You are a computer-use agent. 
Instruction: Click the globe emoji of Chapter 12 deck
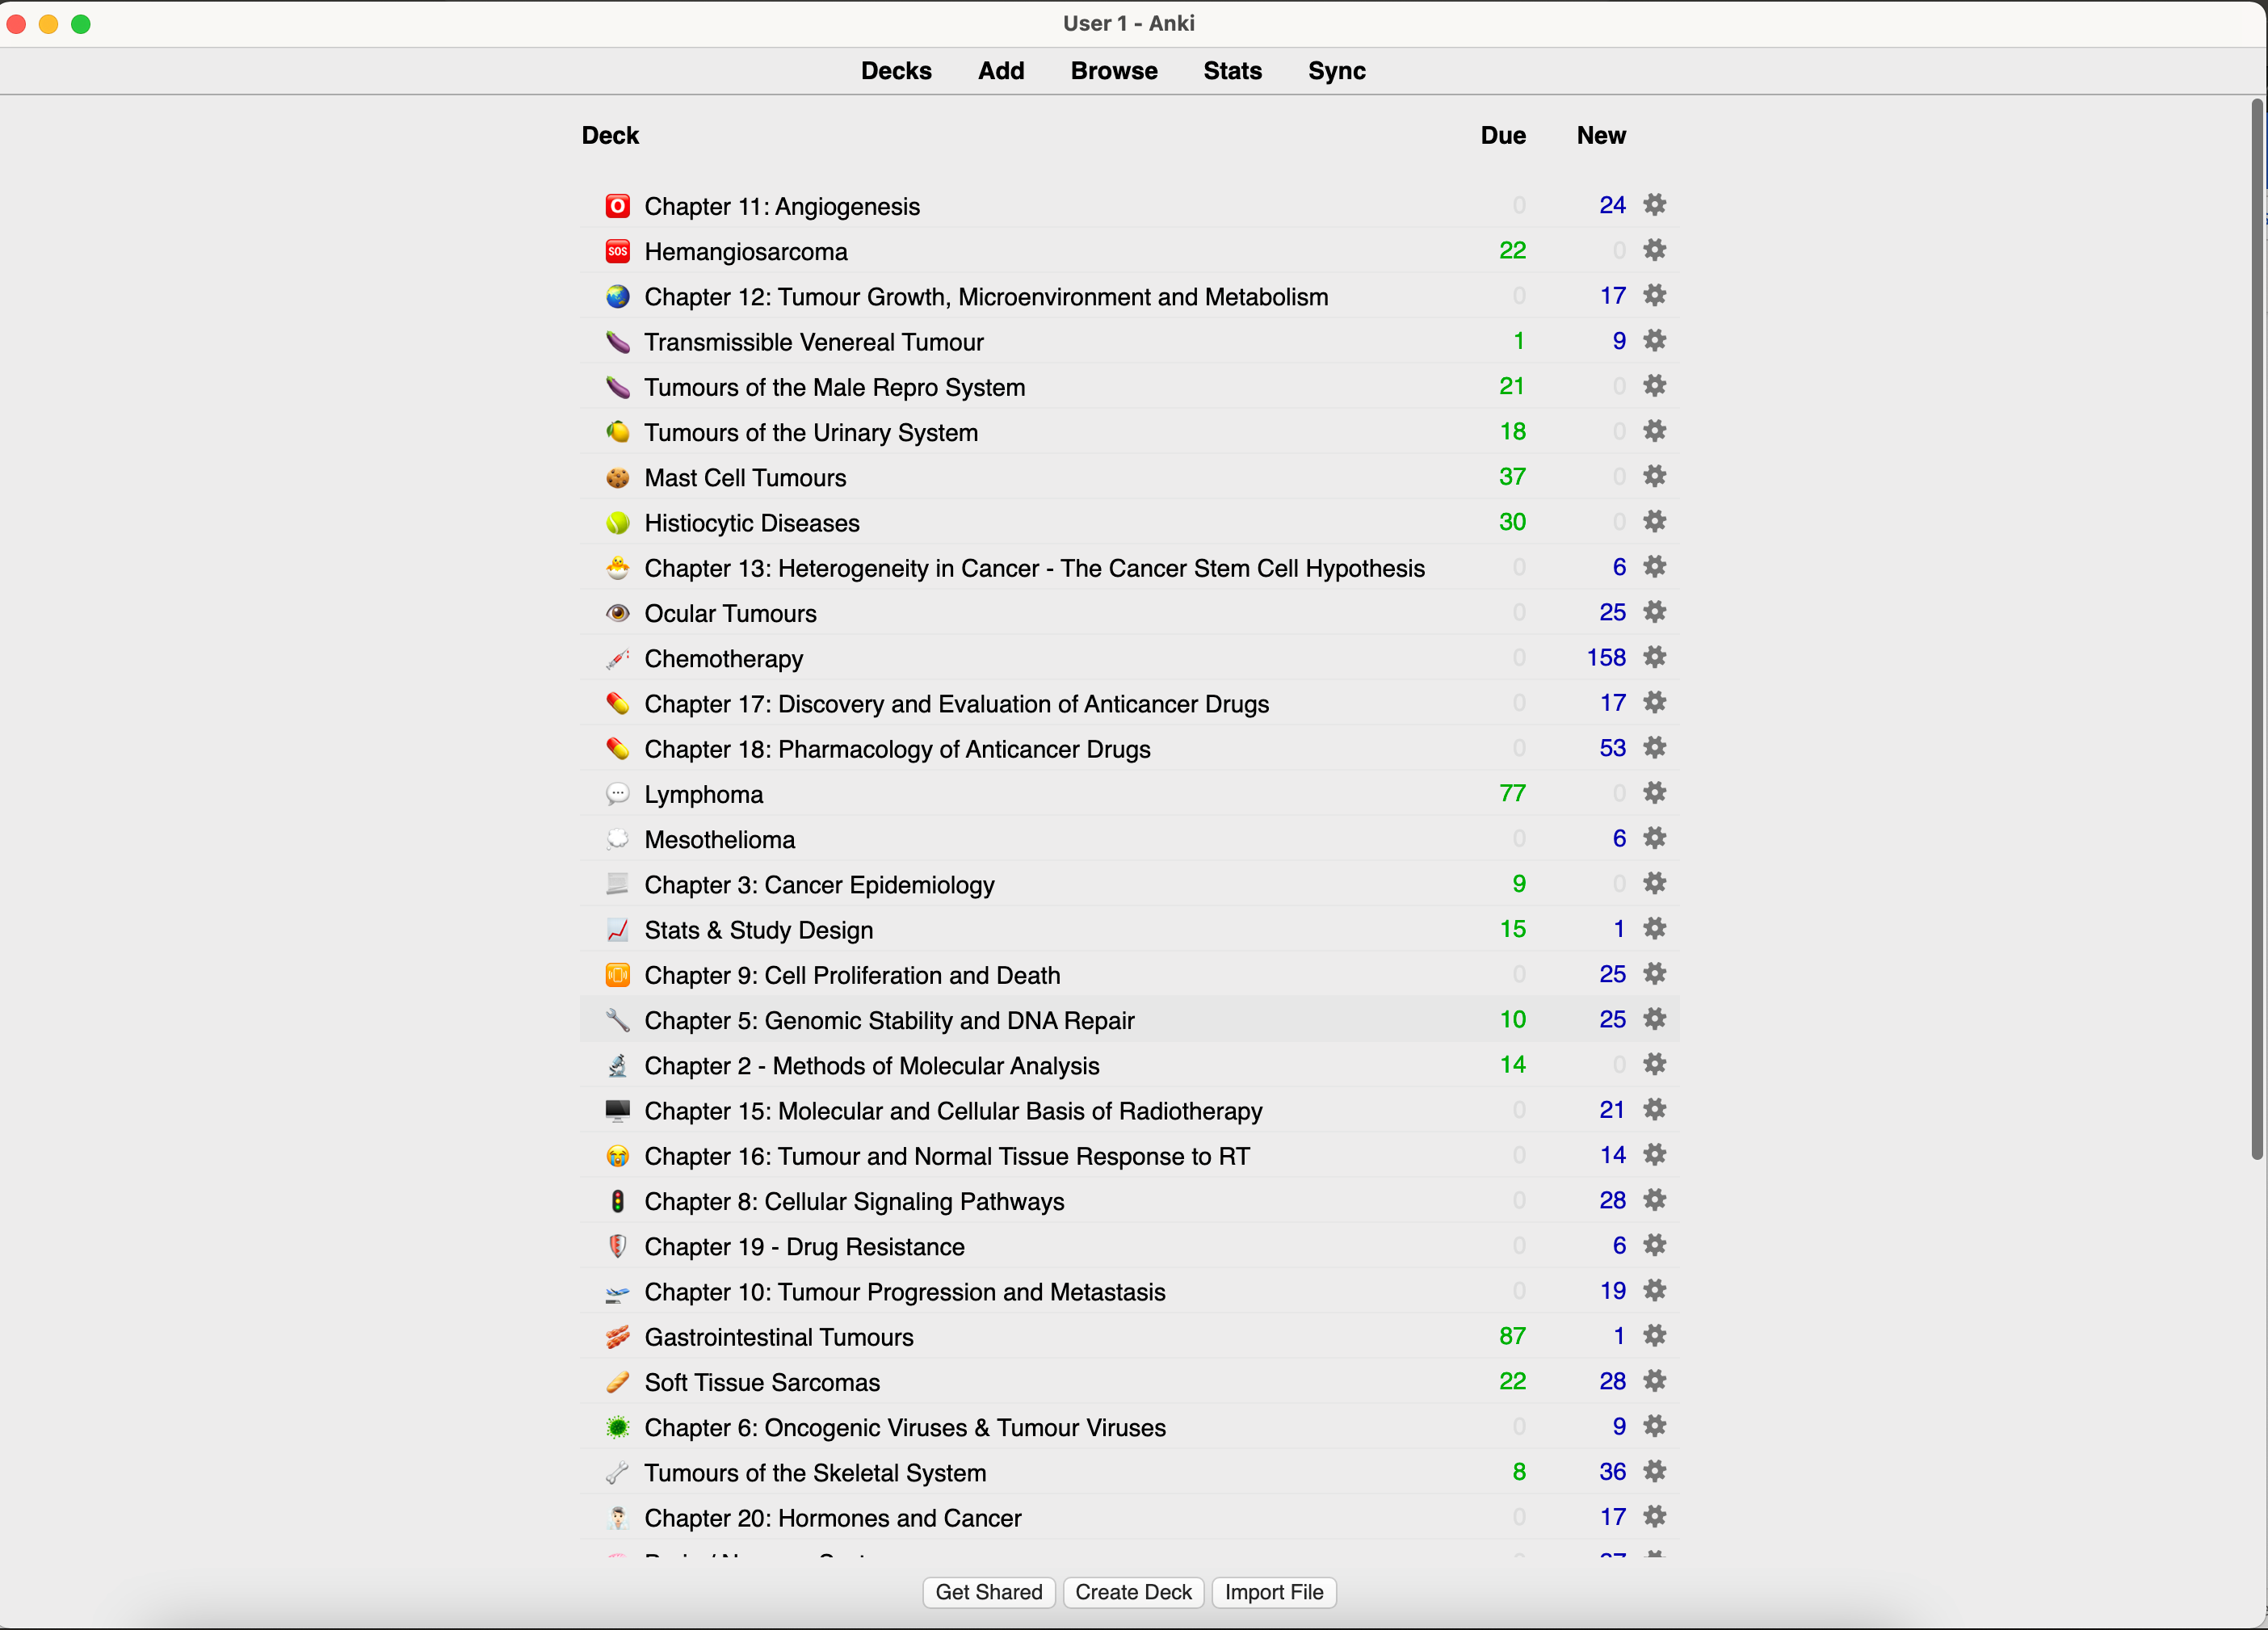tap(618, 297)
